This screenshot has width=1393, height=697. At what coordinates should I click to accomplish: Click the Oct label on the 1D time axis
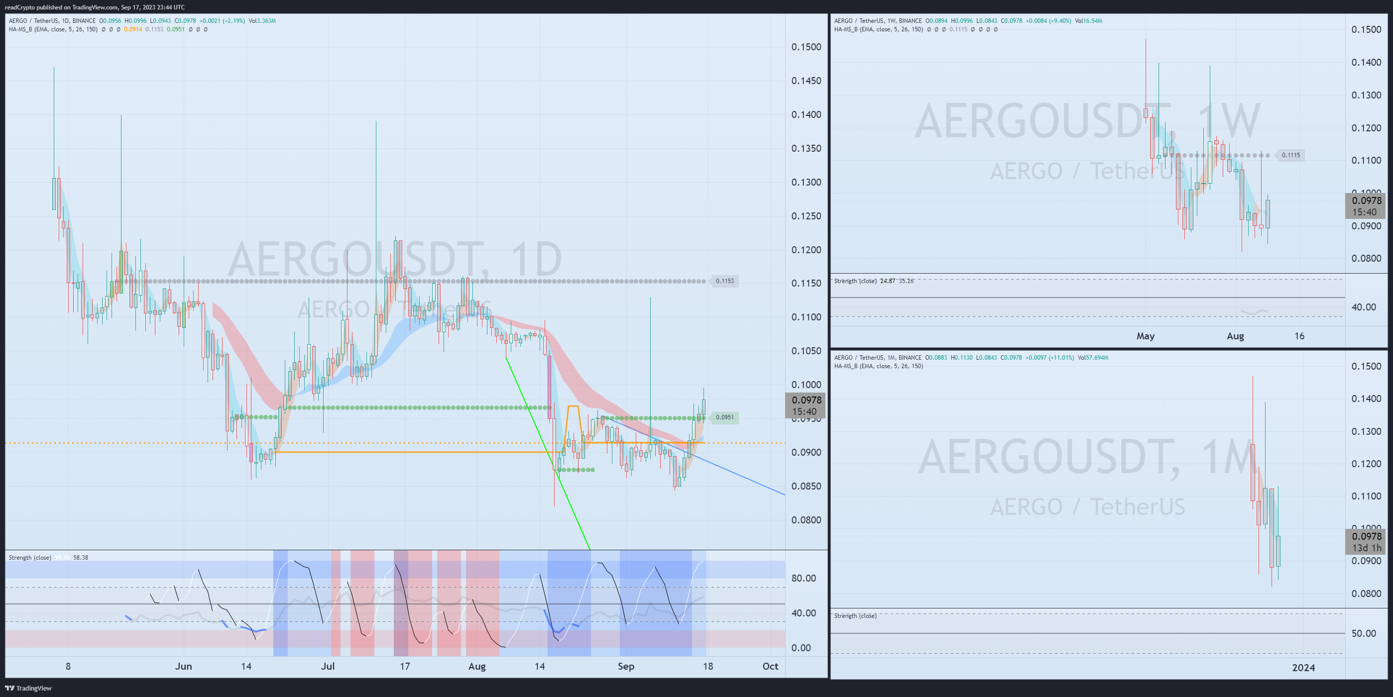click(x=770, y=666)
